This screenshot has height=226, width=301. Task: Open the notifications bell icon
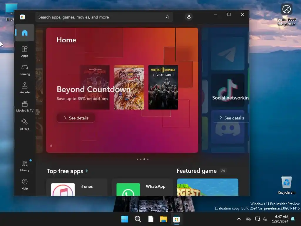pyautogui.click(x=293, y=219)
